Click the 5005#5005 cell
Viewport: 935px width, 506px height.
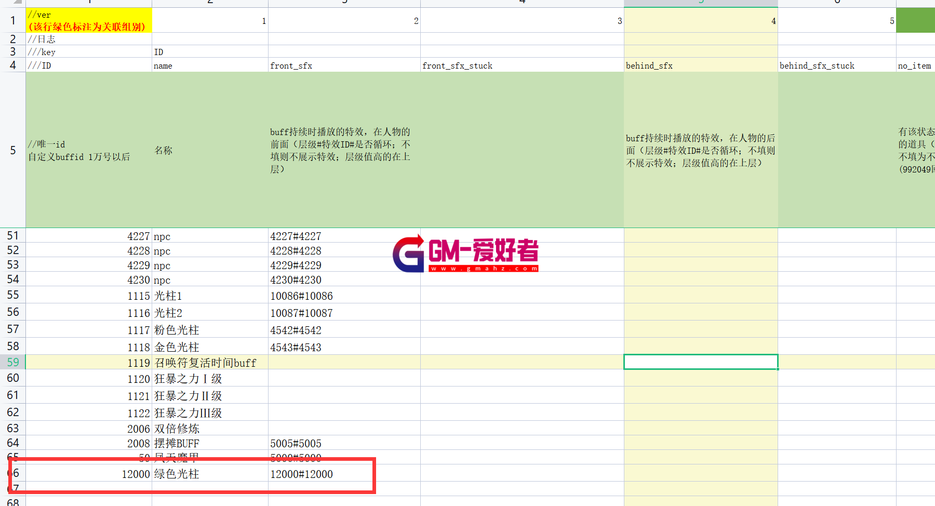(x=344, y=443)
